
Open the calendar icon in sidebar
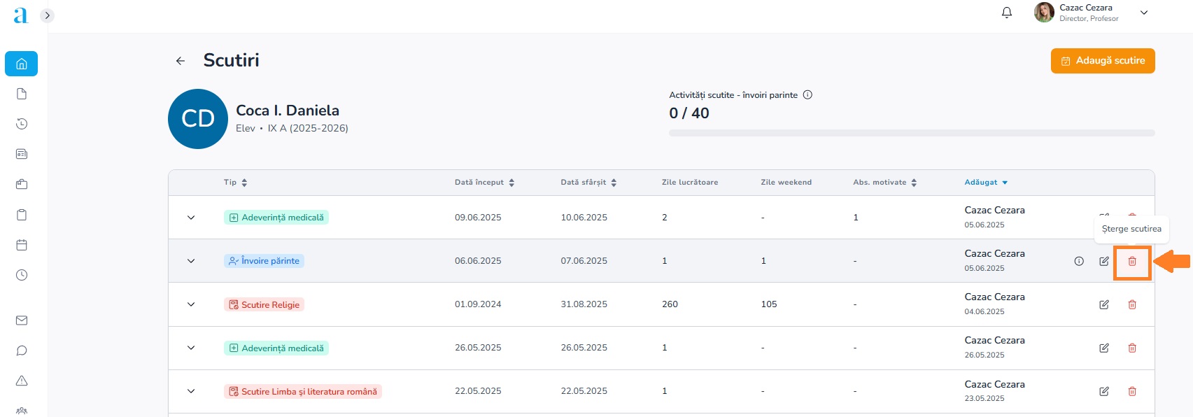[x=22, y=245]
